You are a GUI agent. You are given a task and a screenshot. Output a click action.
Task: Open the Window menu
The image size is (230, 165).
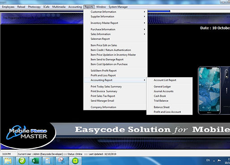click(x=101, y=7)
